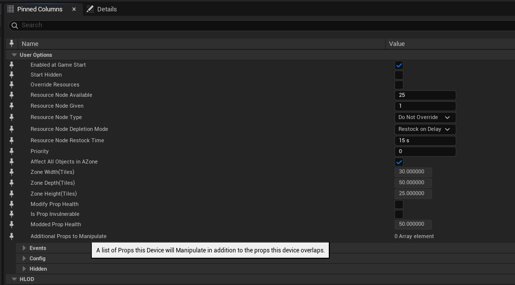This screenshot has height=285, width=515.
Task: Click pin icon beside Zone Height(Tiles)
Action: tap(11, 194)
